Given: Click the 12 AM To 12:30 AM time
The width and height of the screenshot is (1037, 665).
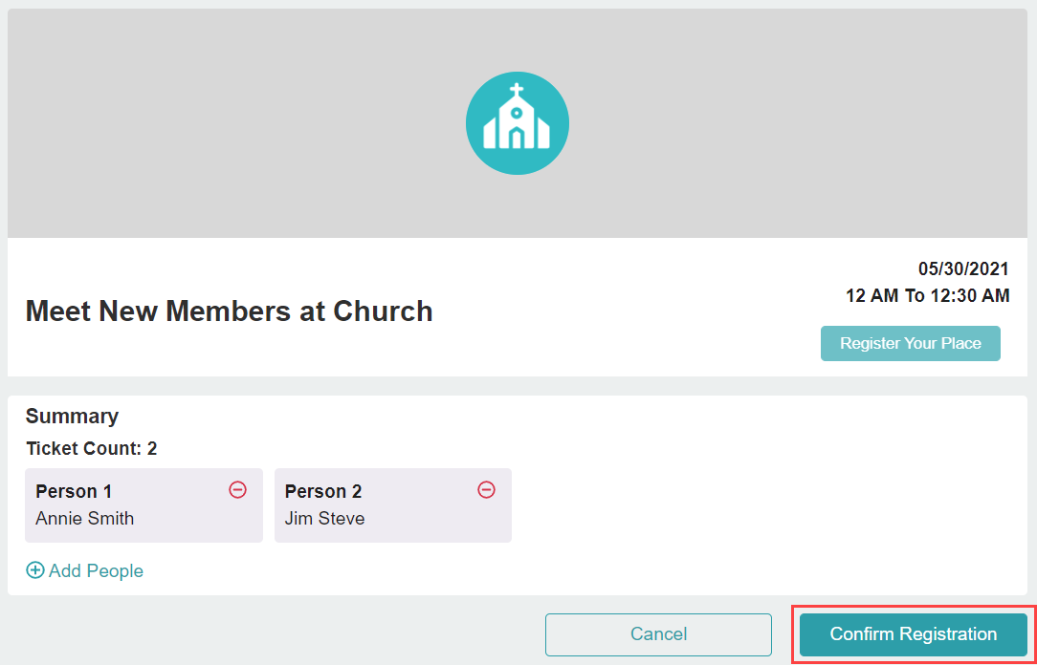Looking at the screenshot, I should point(928,296).
